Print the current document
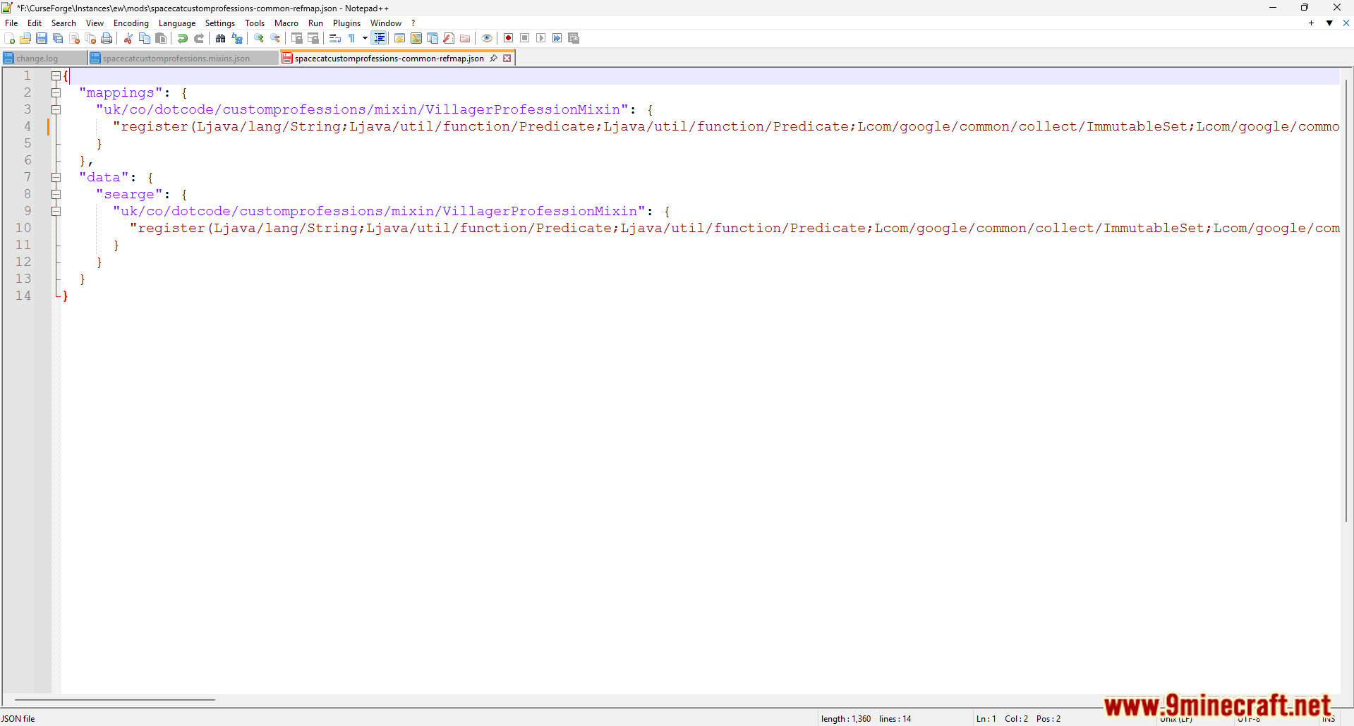Screen dimensions: 1354x726 [x=107, y=38]
